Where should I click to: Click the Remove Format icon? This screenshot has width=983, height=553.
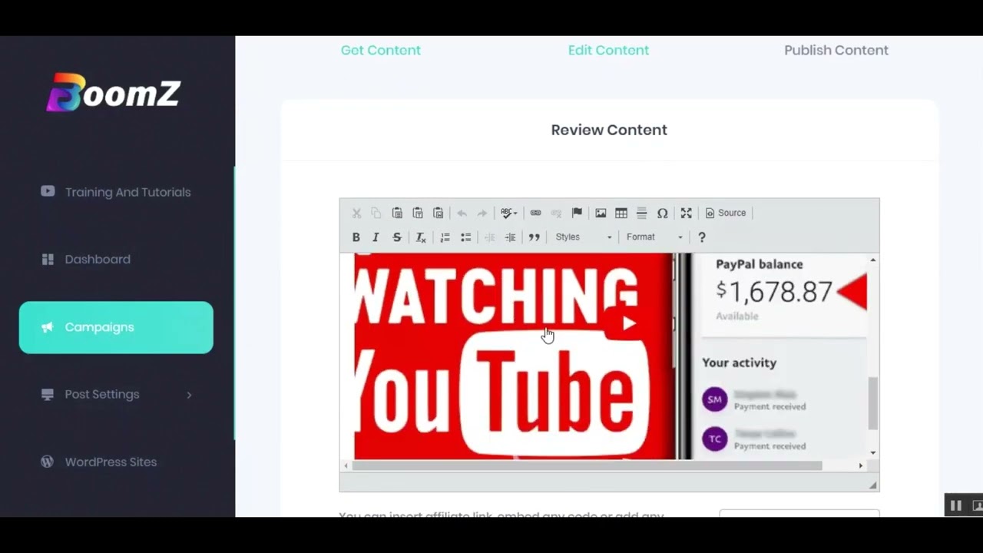[x=421, y=237]
